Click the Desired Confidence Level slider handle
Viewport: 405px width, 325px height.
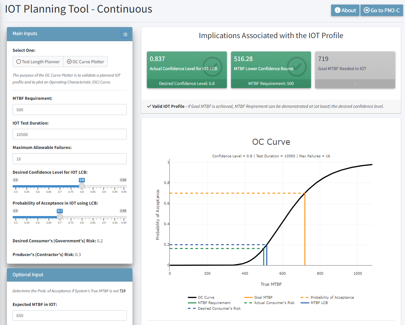click(x=81, y=186)
